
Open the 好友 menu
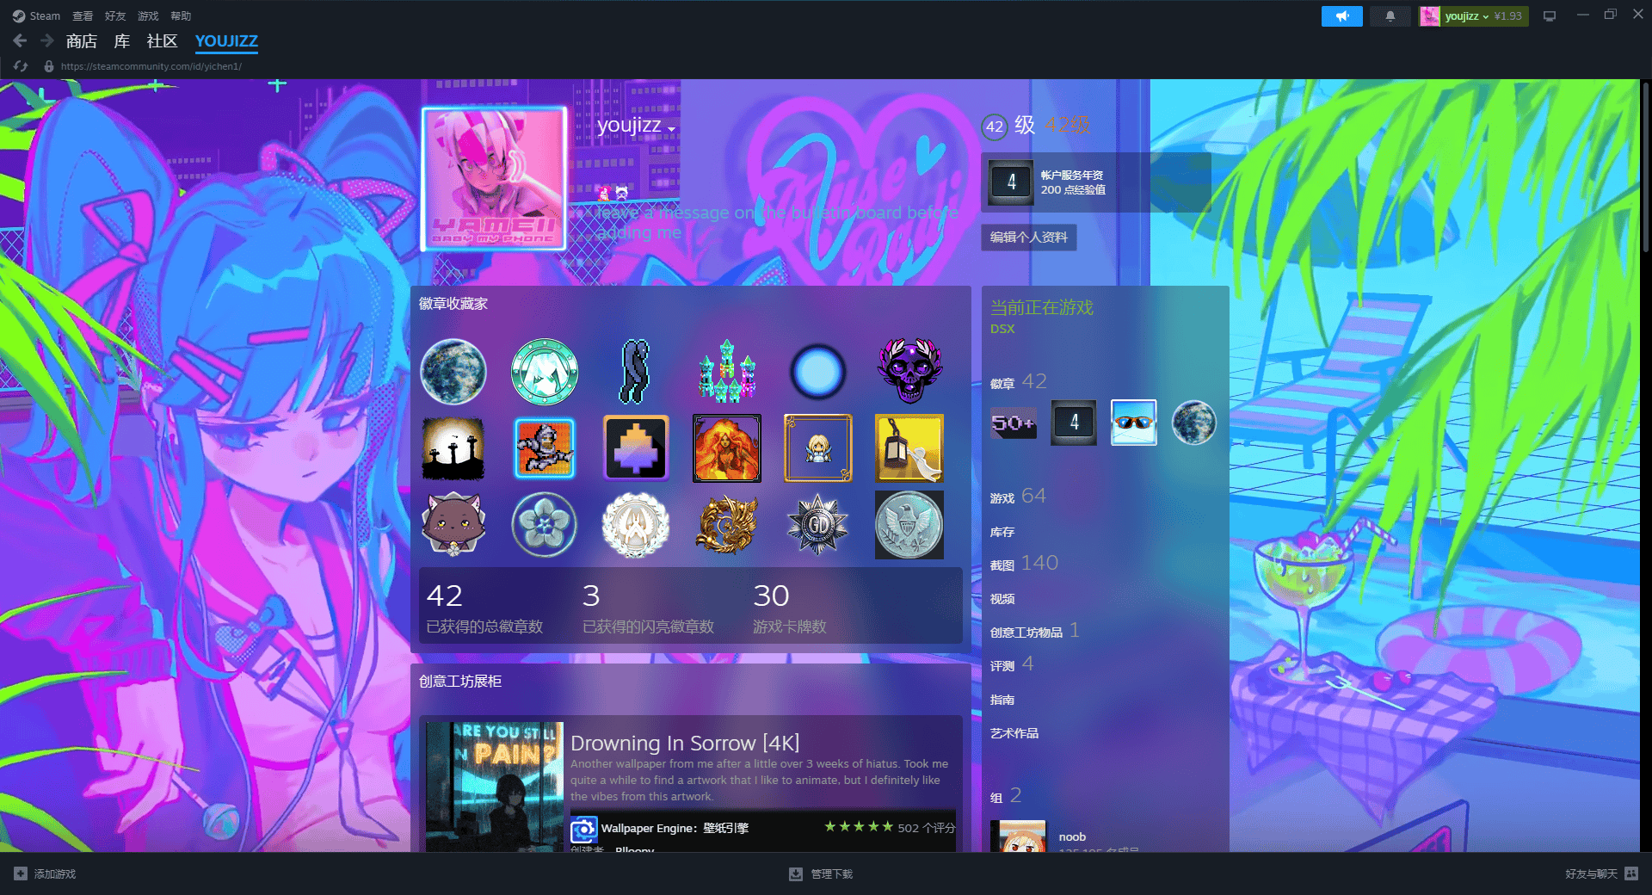point(115,15)
